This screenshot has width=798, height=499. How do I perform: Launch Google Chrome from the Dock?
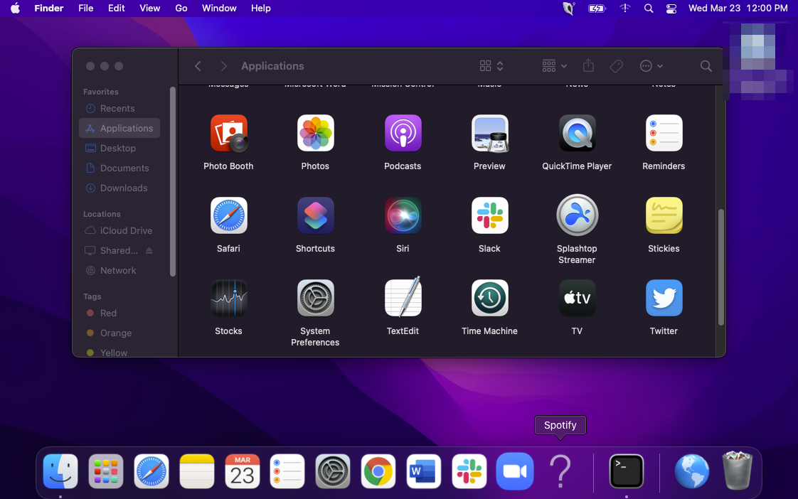378,471
